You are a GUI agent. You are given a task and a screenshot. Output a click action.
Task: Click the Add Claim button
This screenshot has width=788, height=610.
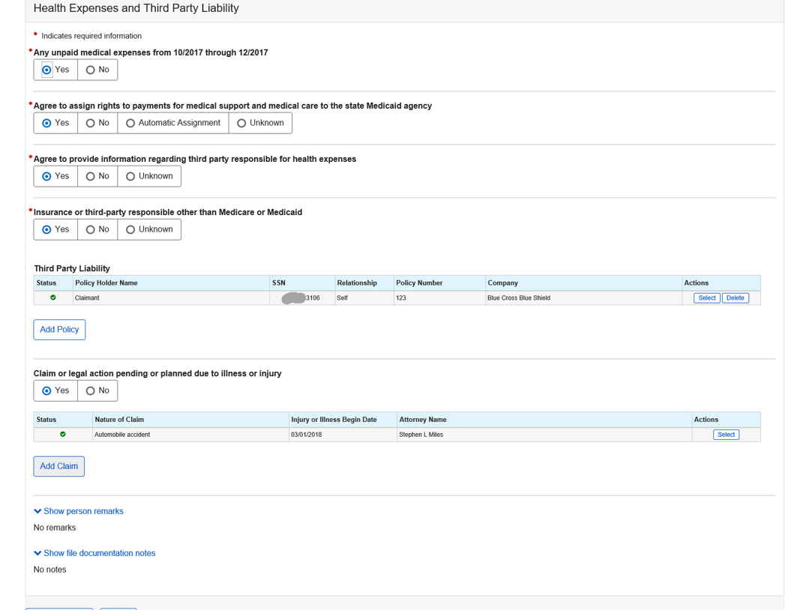58,466
